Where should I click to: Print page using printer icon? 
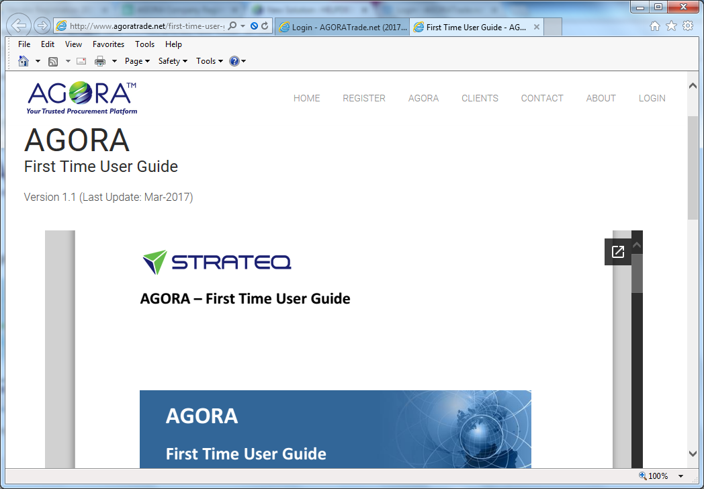click(100, 61)
